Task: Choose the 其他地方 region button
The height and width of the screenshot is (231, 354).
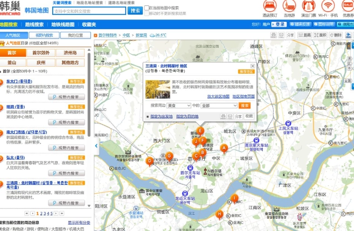Action: 70,63
